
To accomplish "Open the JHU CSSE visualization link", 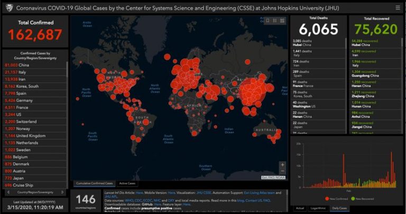I will [x=204, y=193].
